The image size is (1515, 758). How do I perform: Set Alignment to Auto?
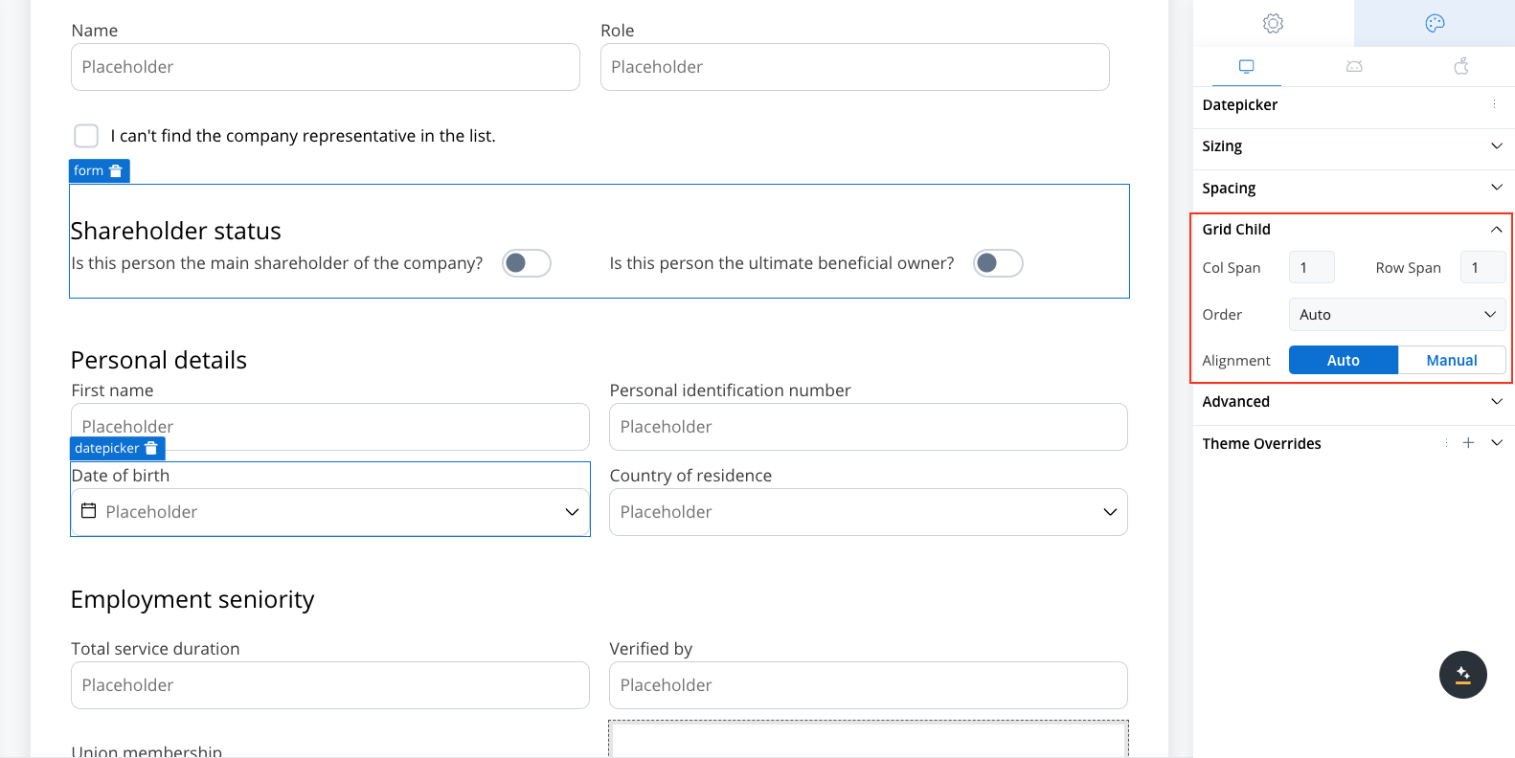tap(1344, 360)
